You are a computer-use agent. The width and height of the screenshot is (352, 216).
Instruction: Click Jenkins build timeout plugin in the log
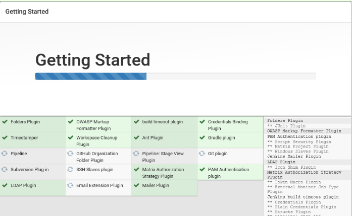303,197
